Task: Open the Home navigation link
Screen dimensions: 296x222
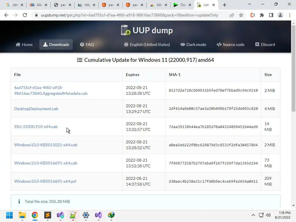Action: click(x=24, y=45)
